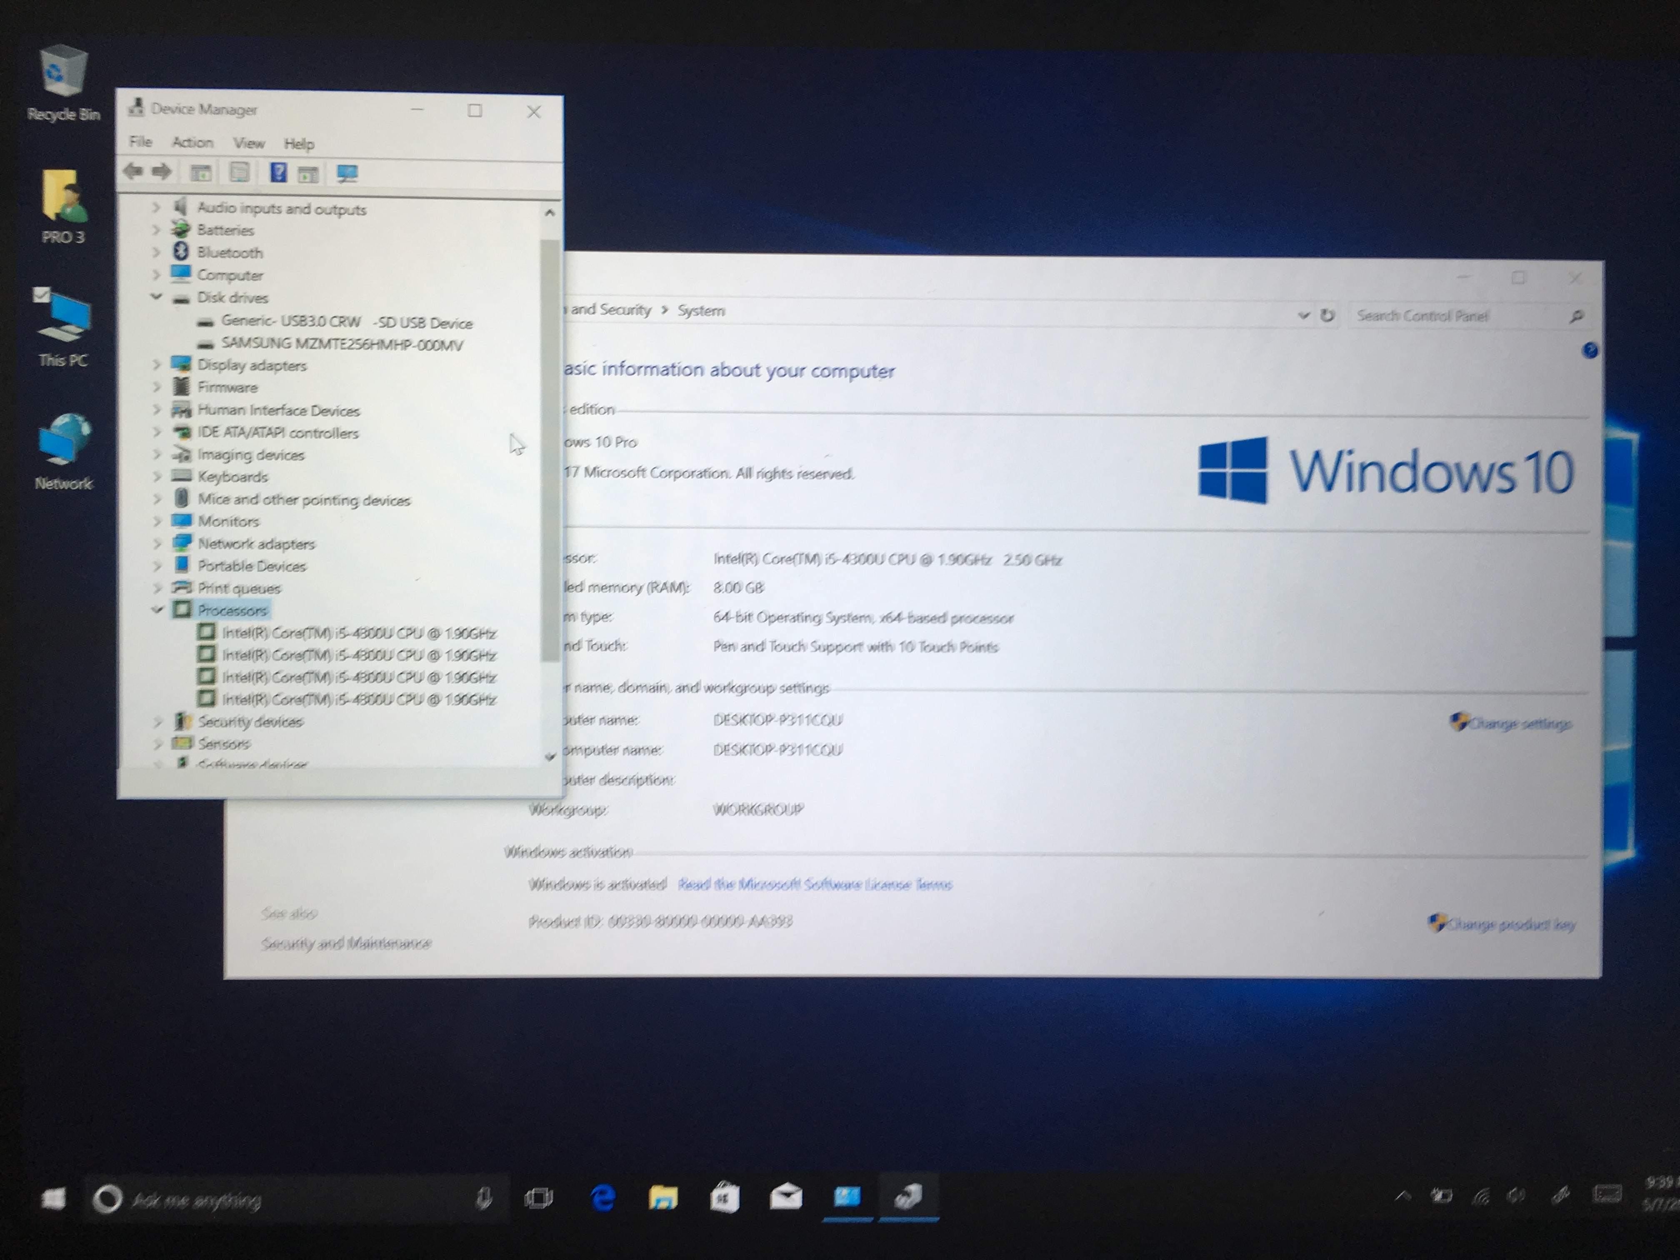Open the Store taskbar icon
Screen dimensions: 1680x1260
click(725, 1198)
